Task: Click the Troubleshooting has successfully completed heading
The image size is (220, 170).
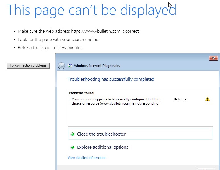Action: [x=111, y=79]
